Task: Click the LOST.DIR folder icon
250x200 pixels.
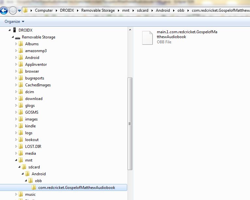Action: click(21, 146)
